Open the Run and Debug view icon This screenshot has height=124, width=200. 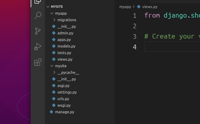coord(38,47)
